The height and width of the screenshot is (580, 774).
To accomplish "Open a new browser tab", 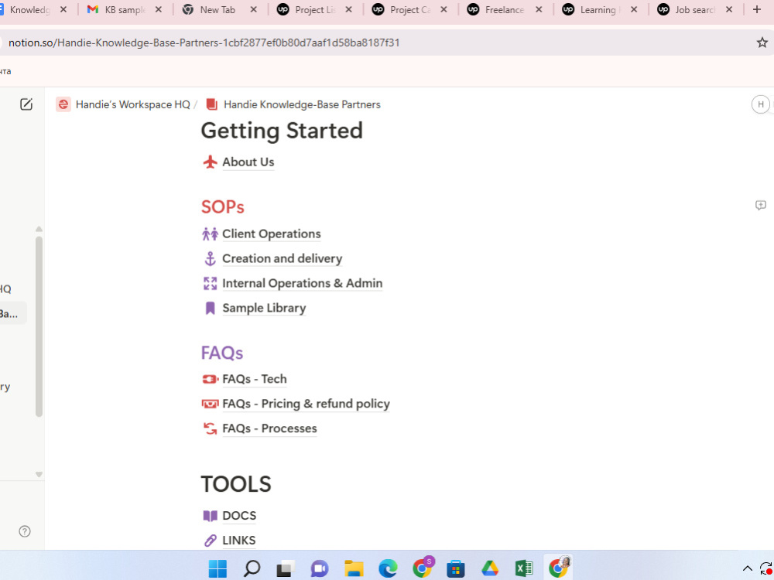I will click(757, 9).
